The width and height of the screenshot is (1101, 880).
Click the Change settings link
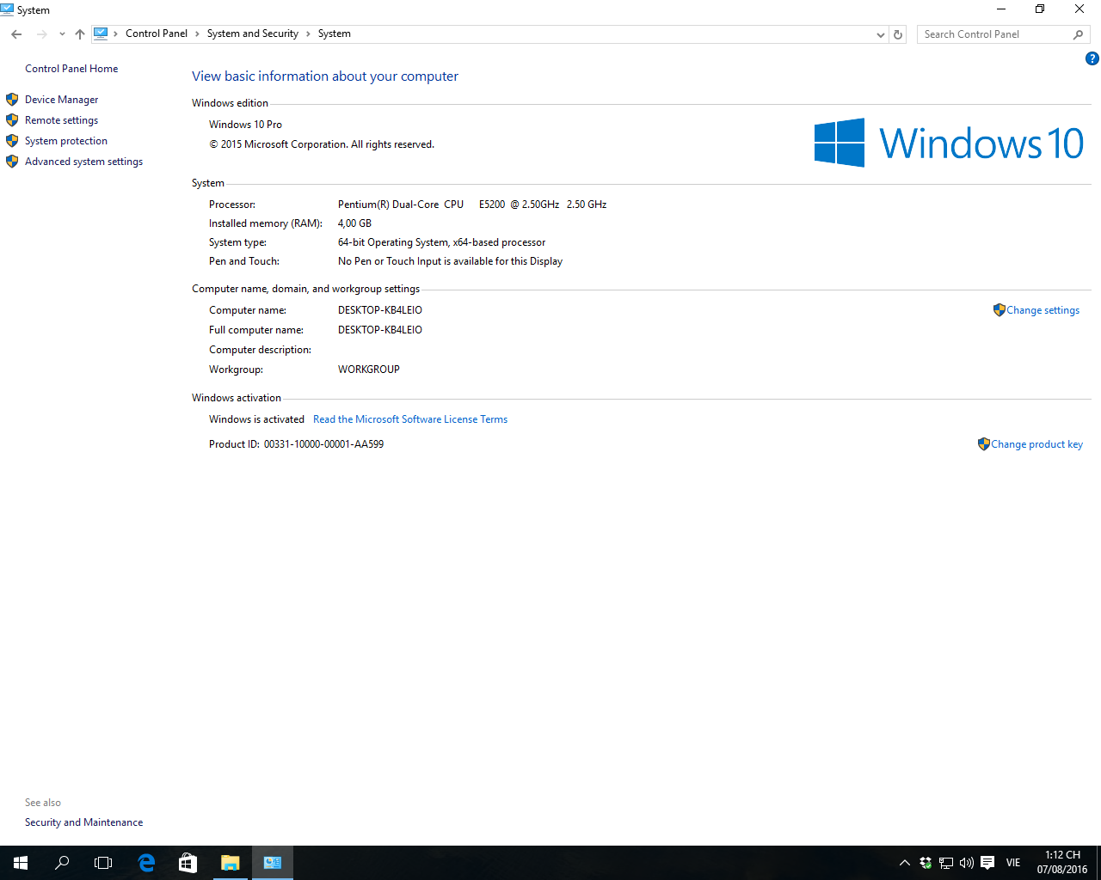[x=1043, y=310]
